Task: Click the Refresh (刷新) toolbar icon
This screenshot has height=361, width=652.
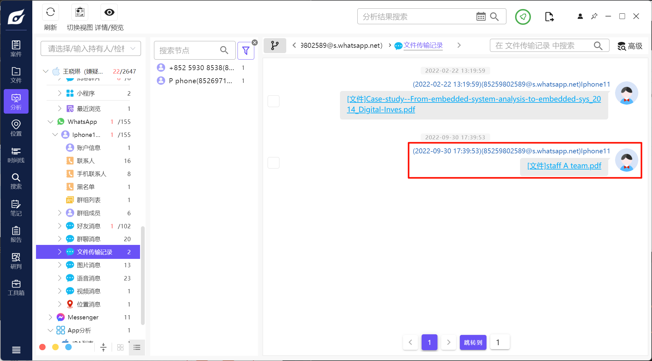Action: coord(50,12)
